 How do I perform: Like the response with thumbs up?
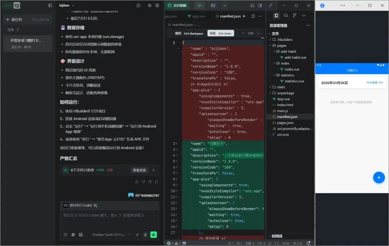pyautogui.click(x=137, y=182)
